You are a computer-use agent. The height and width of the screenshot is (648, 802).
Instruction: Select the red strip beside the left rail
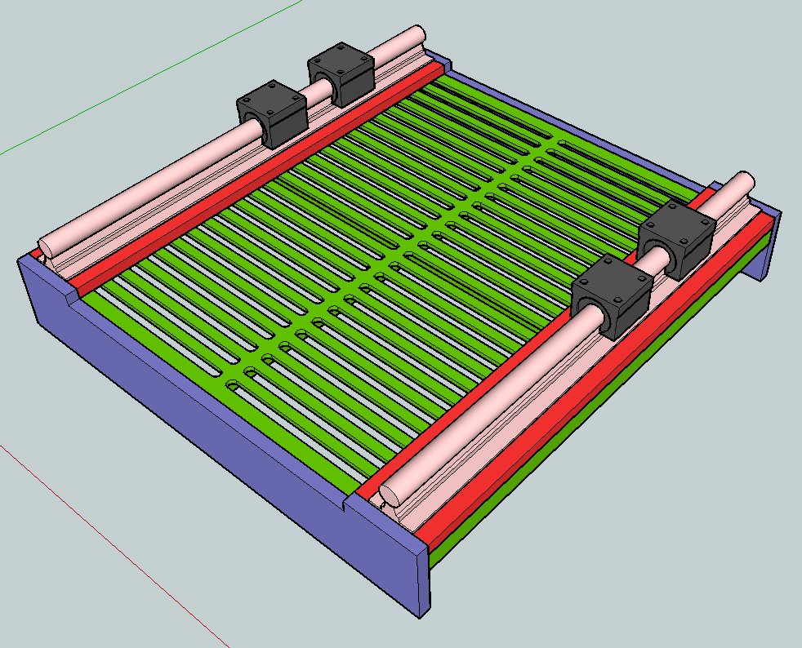[245, 181]
